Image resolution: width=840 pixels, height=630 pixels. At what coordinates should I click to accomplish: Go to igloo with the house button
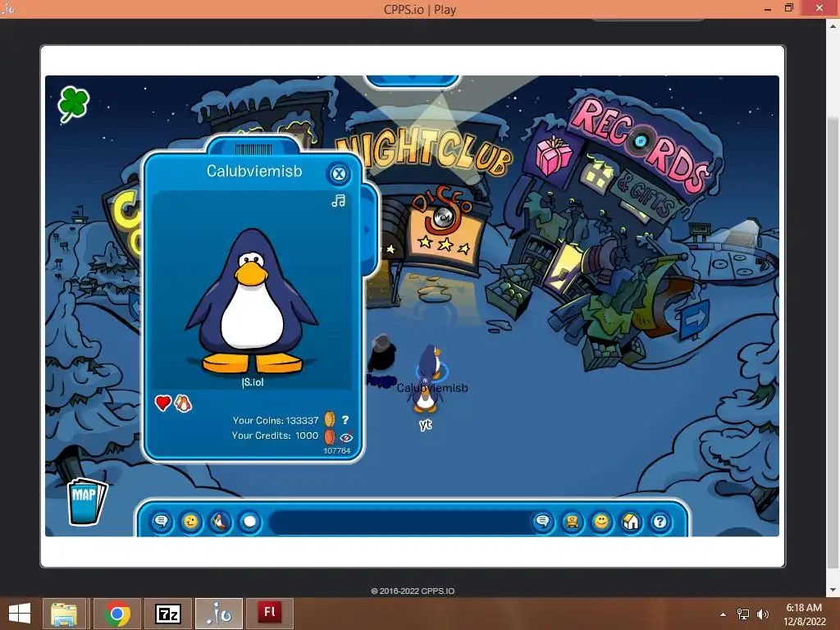[x=631, y=521]
